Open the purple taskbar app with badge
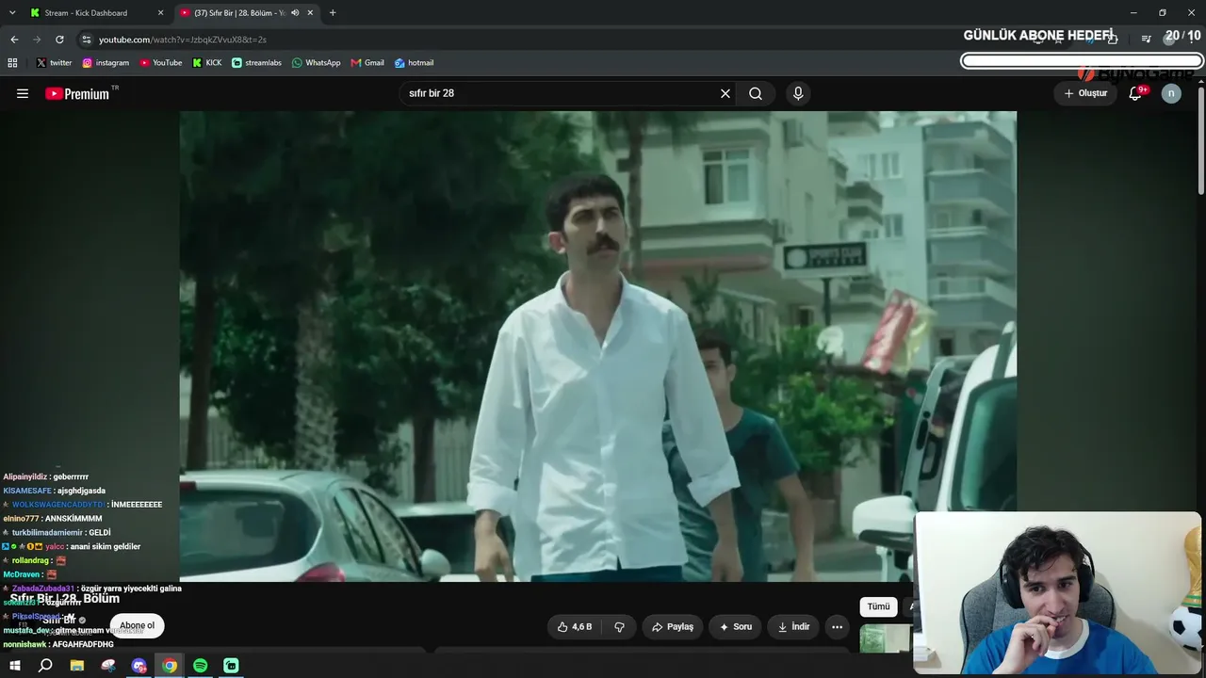The width and height of the screenshot is (1206, 678). [139, 666]
